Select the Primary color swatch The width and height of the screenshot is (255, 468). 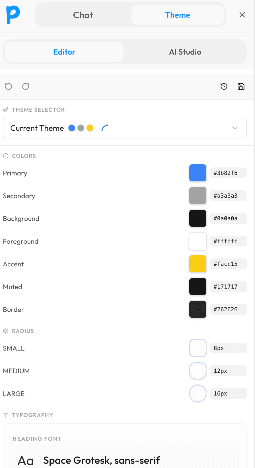[198, 173]
